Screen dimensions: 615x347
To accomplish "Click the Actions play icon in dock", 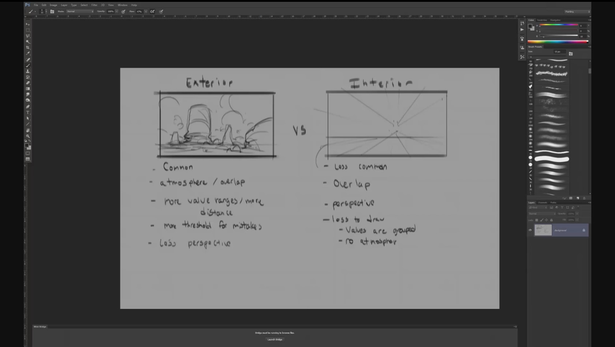I will (522, 30).
